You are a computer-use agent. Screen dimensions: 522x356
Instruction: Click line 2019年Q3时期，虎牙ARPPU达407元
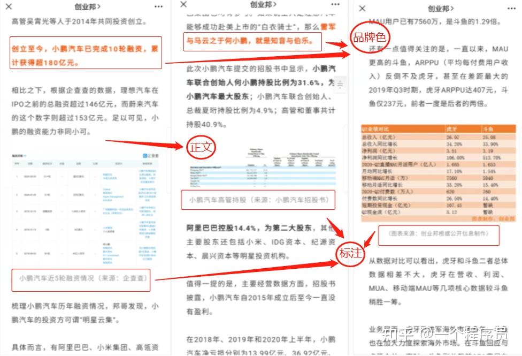point(438,90)
